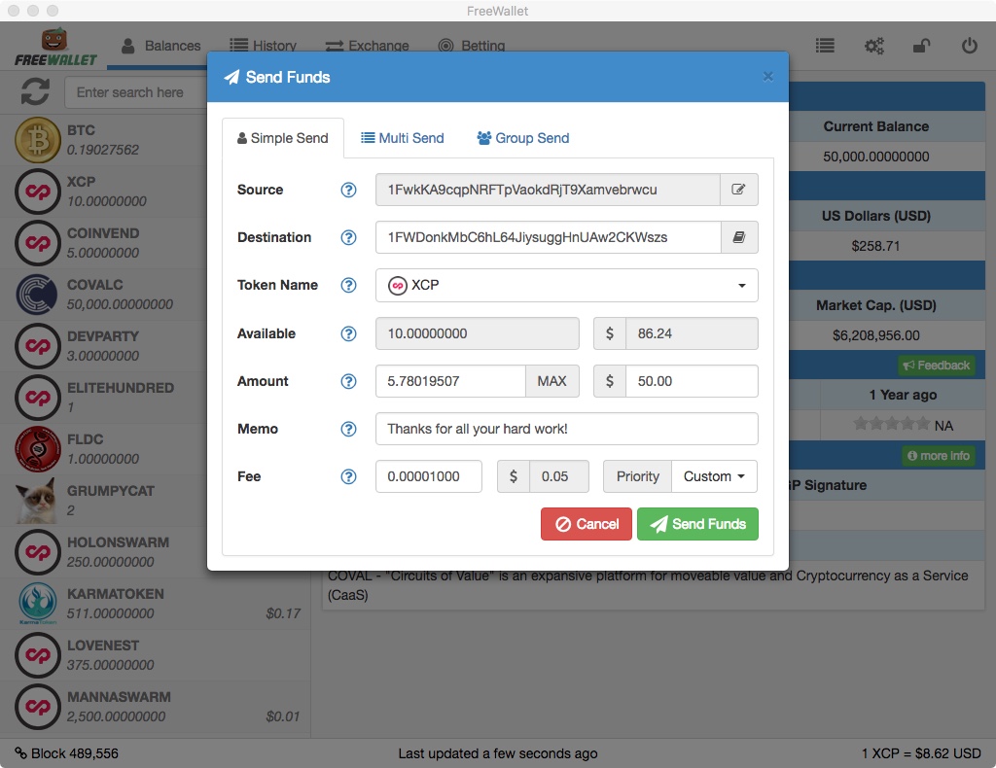Open the Token Name XCP dropdown
Image resolution: width=996 pixels, height=768 pixels.
click(x=567, y=285)
